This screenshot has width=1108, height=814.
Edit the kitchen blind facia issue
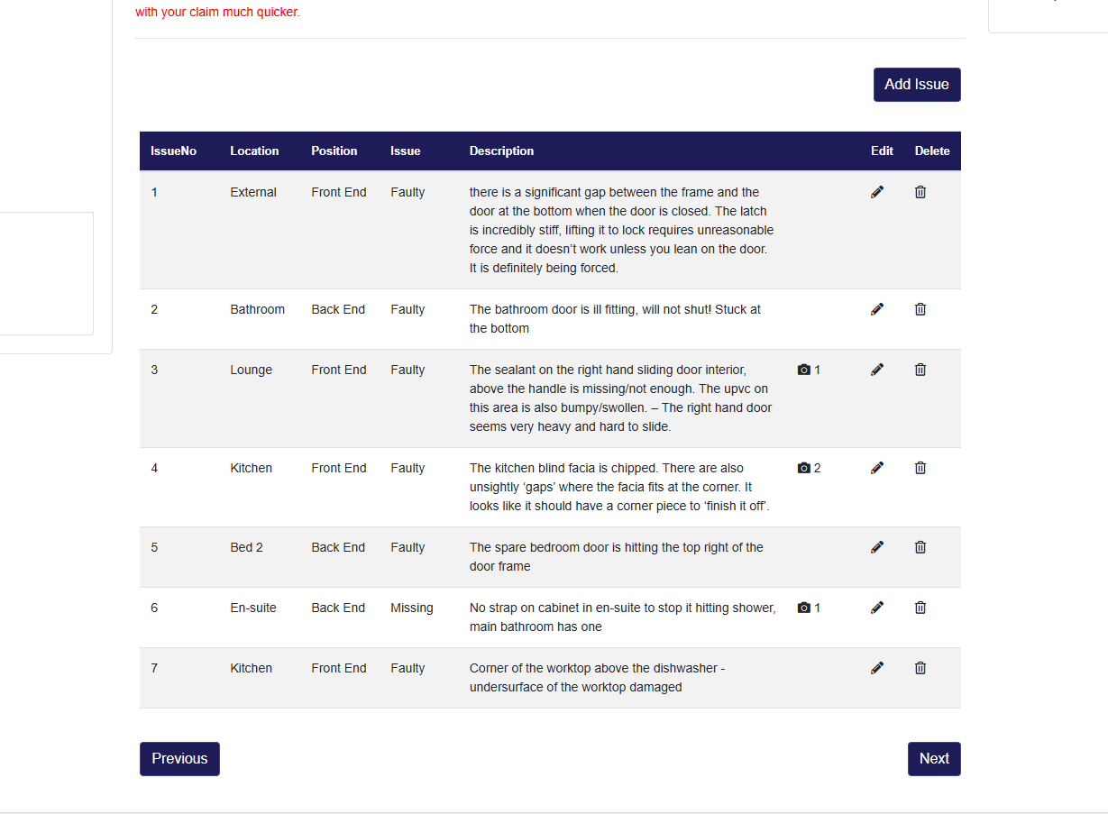click(x=877, y=468)
